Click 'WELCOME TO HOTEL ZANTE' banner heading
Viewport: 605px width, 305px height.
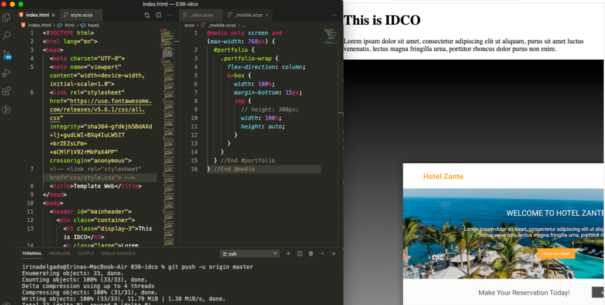(555, 213)
